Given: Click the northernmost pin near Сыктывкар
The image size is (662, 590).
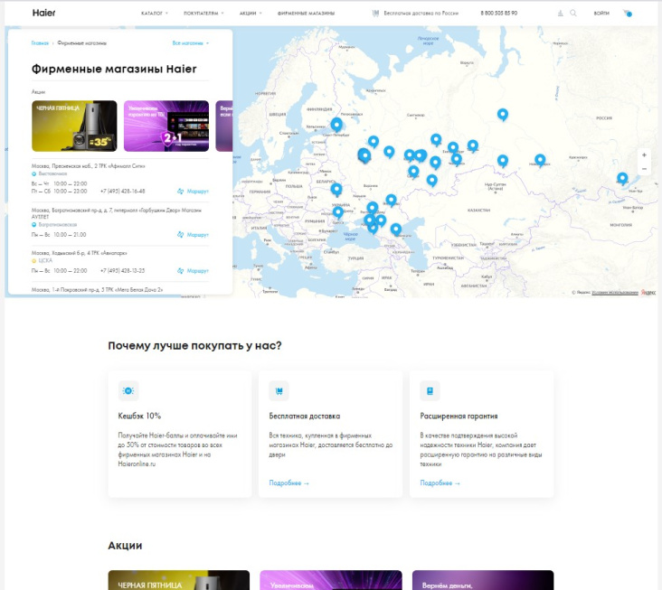Looking at the screenshot, I should (503, 114).
